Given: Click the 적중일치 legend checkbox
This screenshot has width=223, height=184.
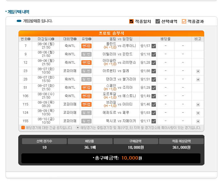Looking at the screenshot, I should tap(131, 21).
